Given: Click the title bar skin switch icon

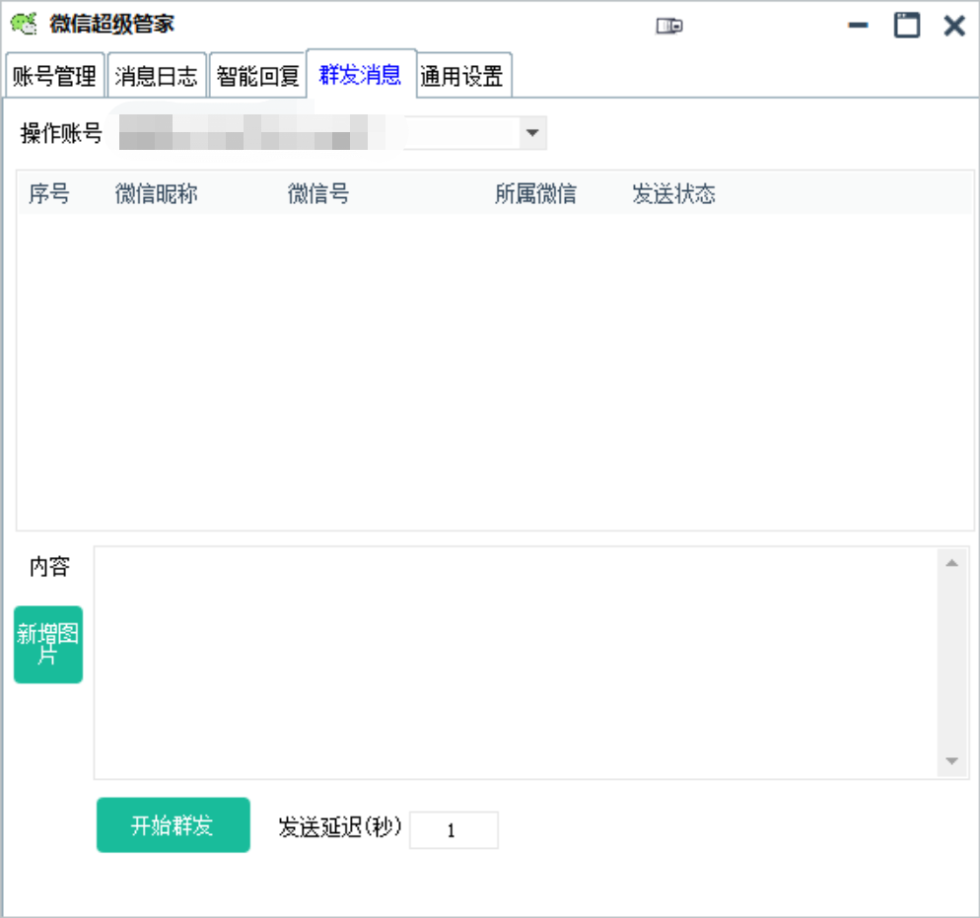Looking at the screenshot, I should (x=669, y=26).
